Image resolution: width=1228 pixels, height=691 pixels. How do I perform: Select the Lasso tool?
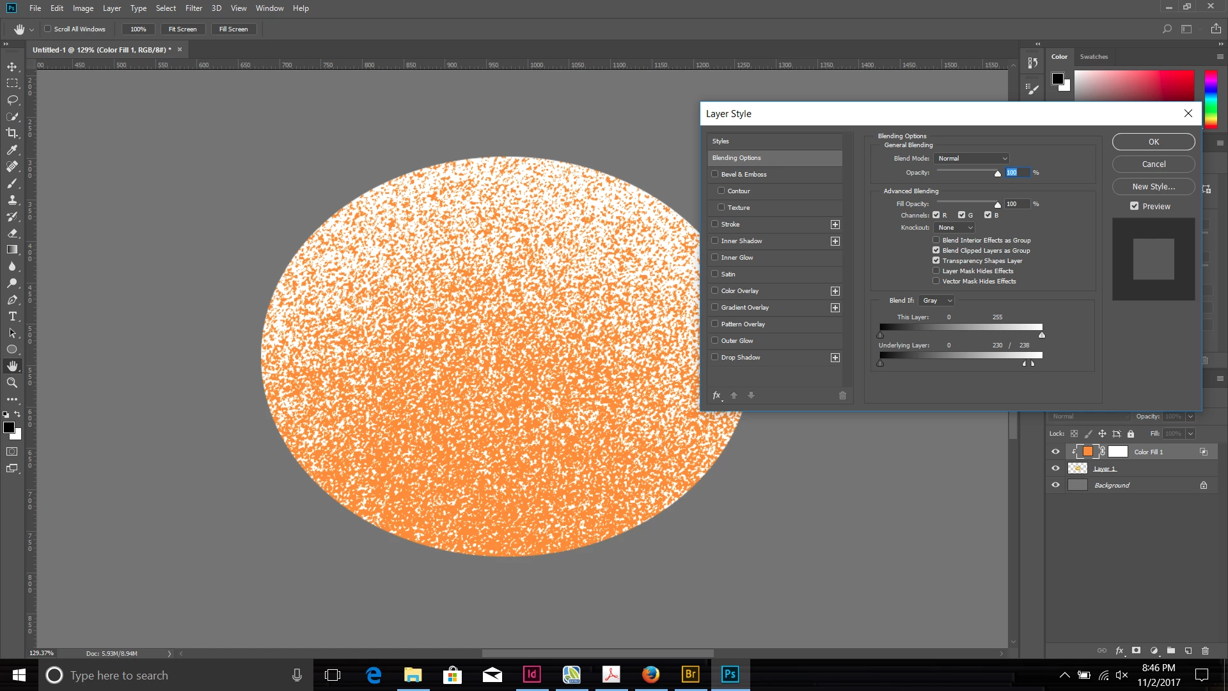coord(12,100)
